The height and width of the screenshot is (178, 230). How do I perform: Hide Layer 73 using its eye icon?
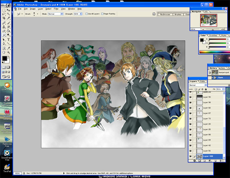click(x=191, y=118)
